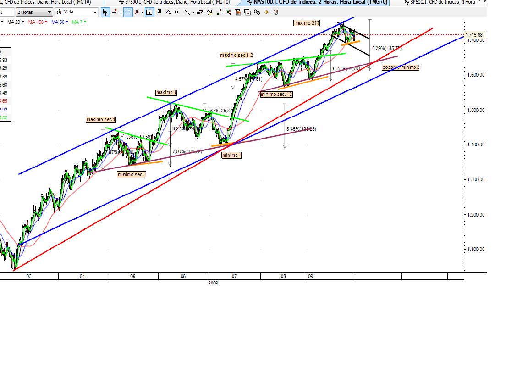Open the MA 50 indicator menu
The height and width of the screenshot is (367, 528).
(x=60, y=22)
